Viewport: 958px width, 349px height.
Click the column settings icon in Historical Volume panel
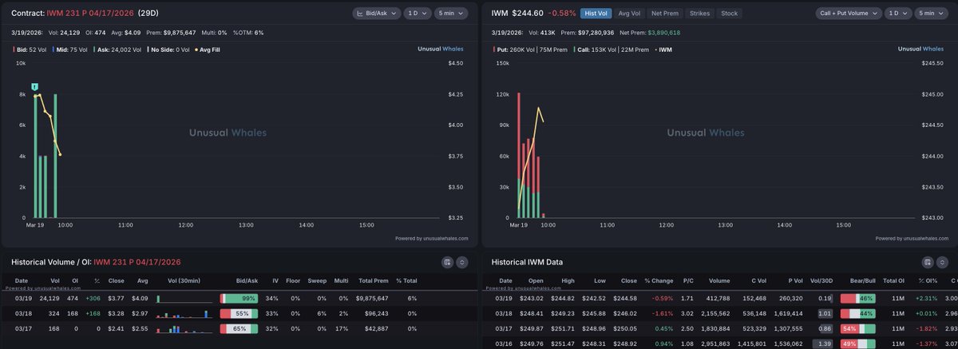tap(447, 262)
